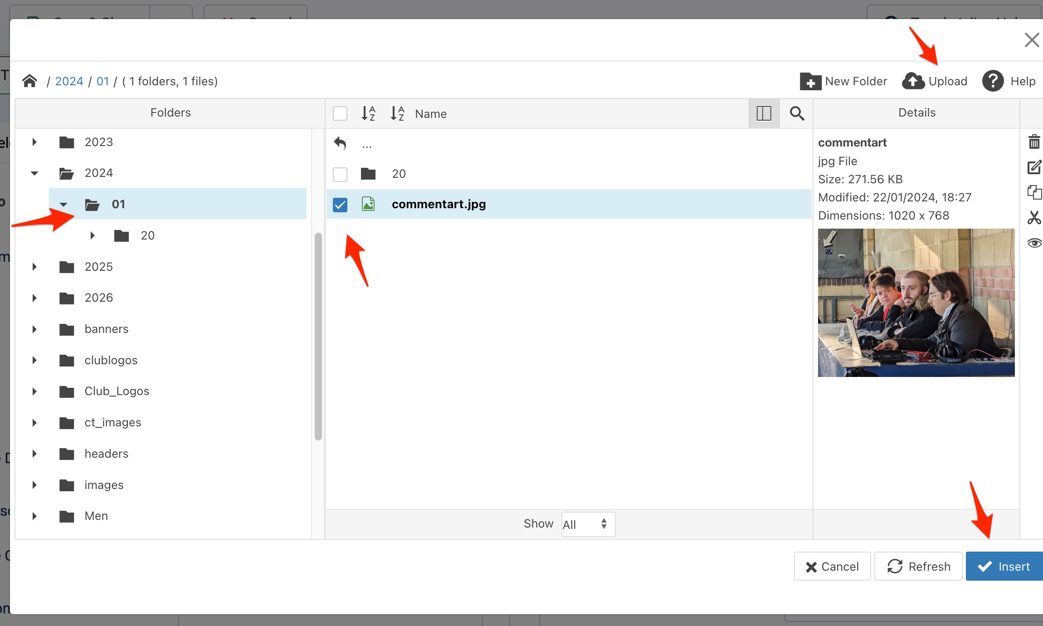
Task: Click the scissors cut icon
Action: (1034, 217)
